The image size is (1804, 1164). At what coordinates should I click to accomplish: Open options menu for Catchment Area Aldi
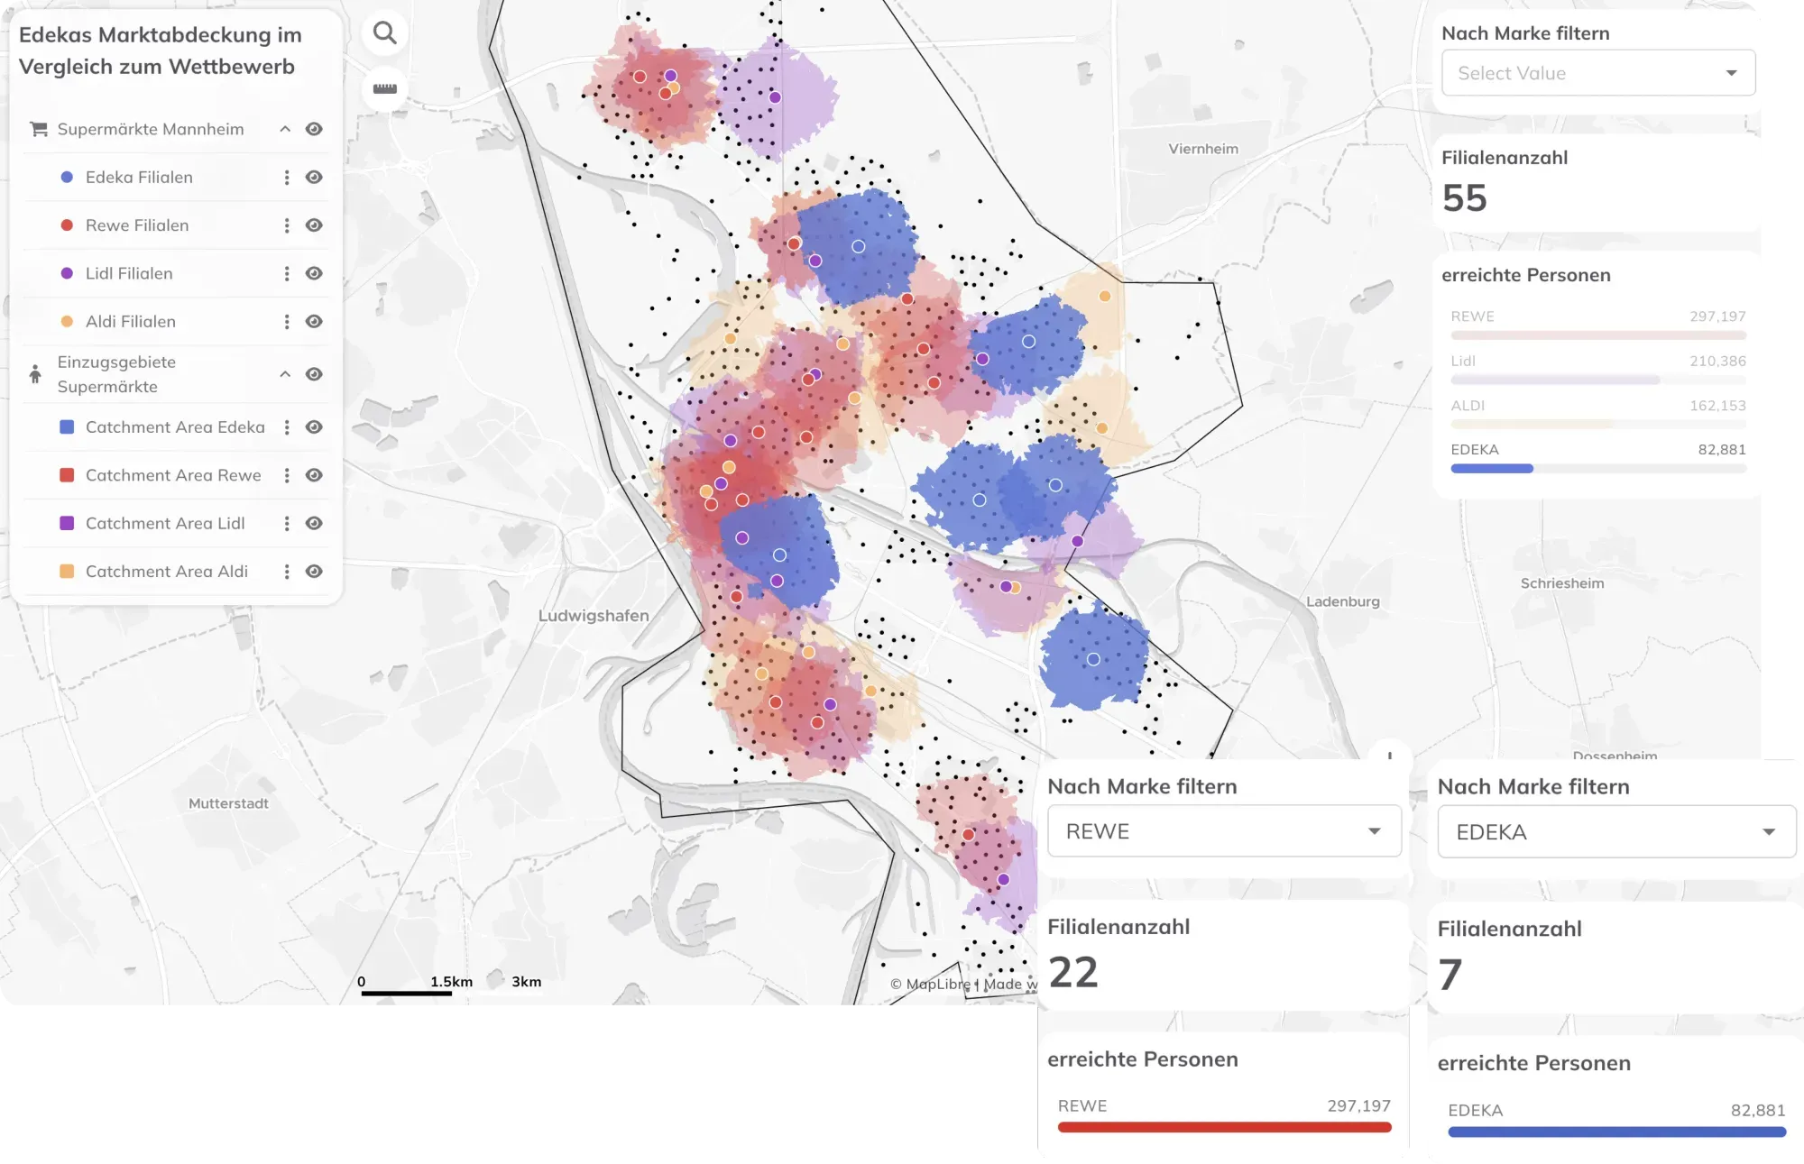click(287, 572)
